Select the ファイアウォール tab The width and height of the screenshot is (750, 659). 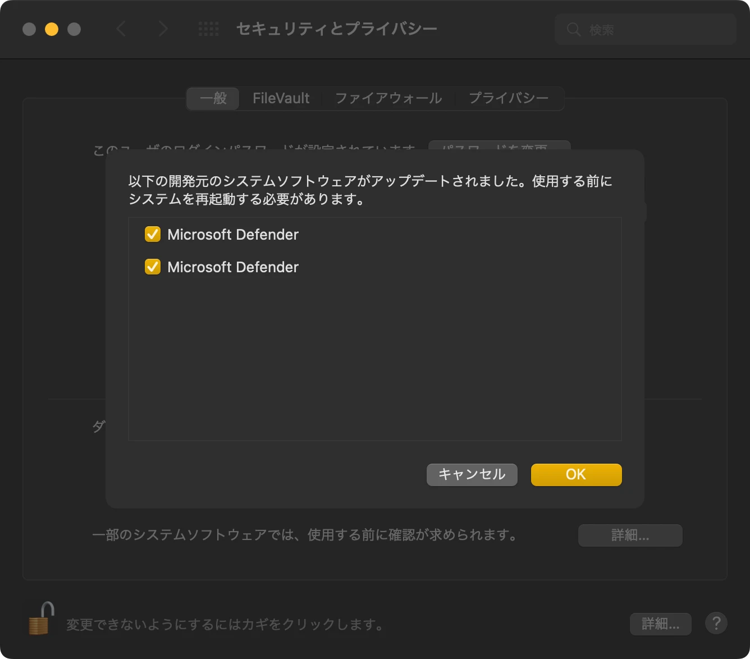pyautogui.click(x=388, y=98)
